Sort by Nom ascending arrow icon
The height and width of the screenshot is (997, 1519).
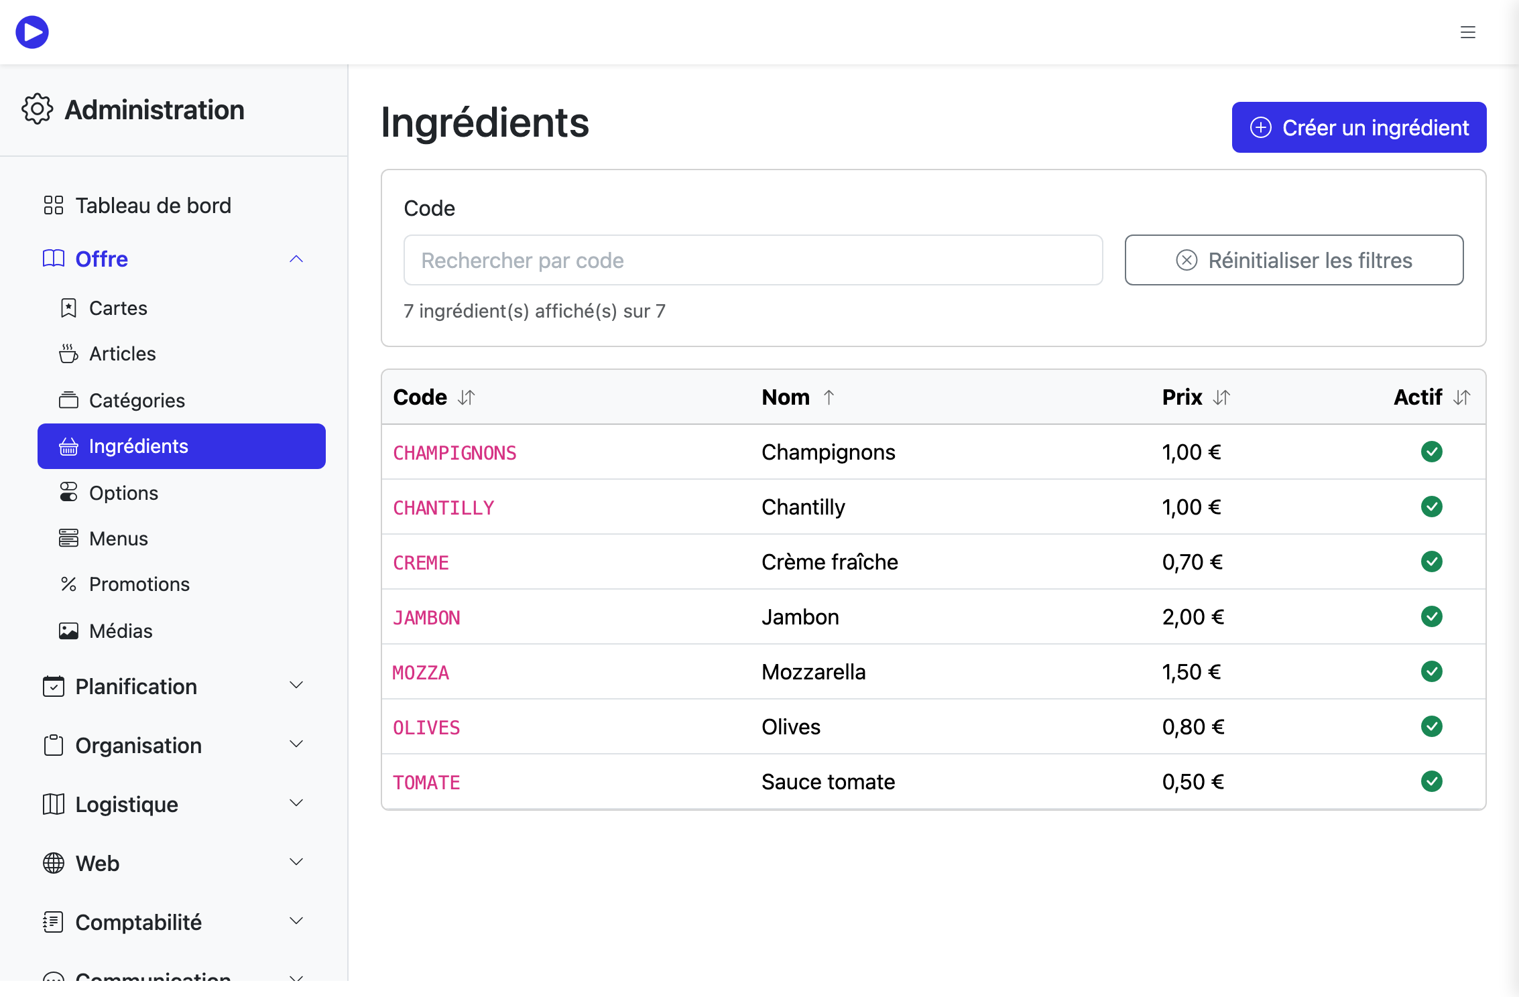tap(829, 397)
